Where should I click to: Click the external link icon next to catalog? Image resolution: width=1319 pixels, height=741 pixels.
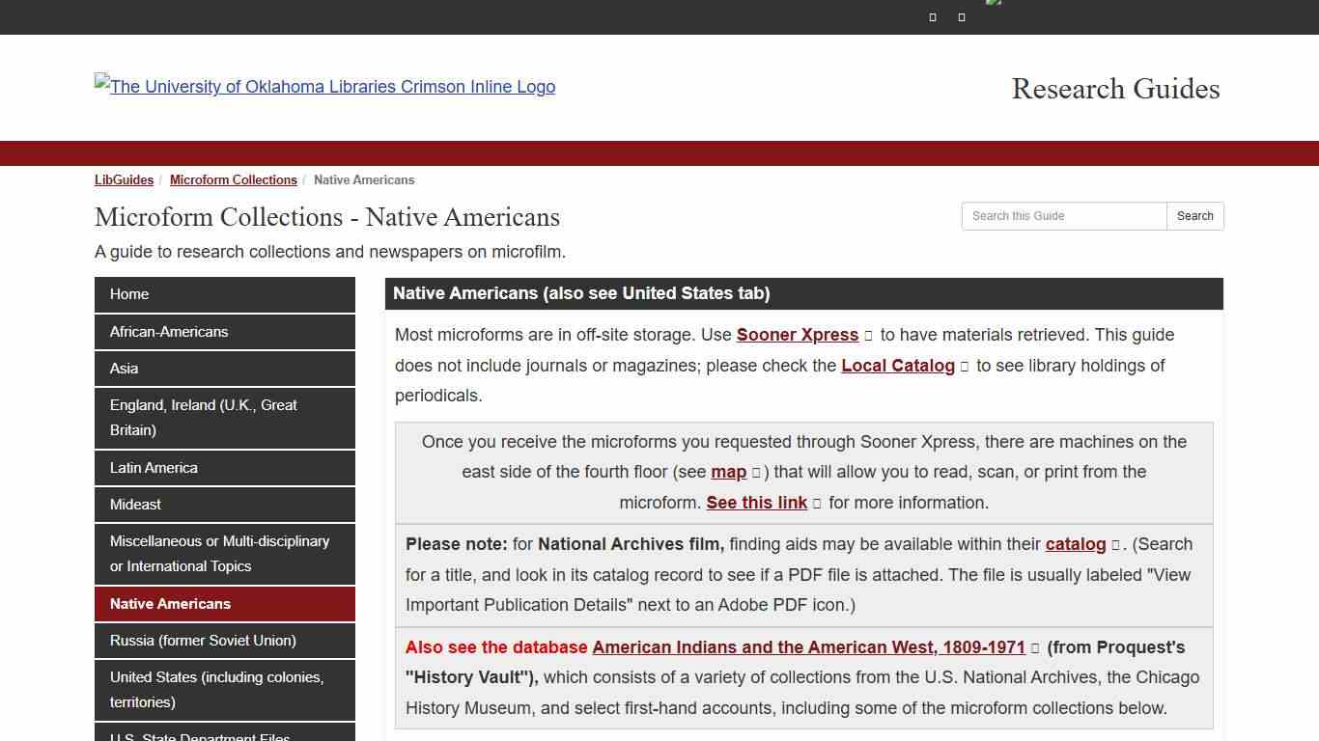point(1115,544)
